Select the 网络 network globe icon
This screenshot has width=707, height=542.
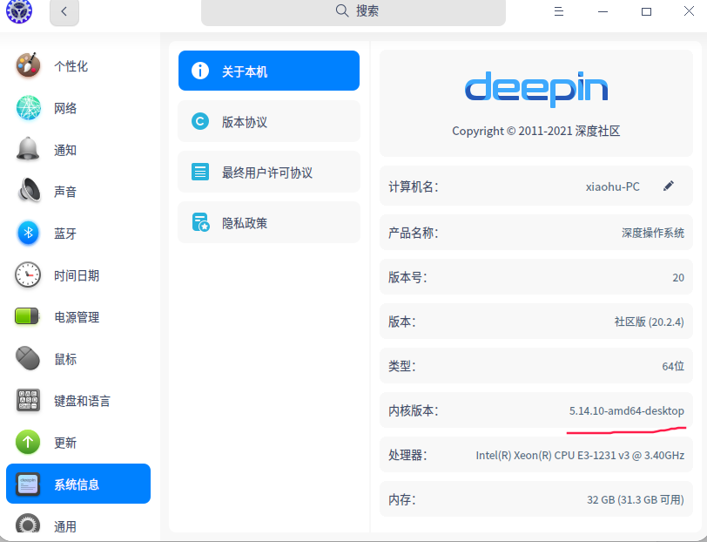[28, 108]
